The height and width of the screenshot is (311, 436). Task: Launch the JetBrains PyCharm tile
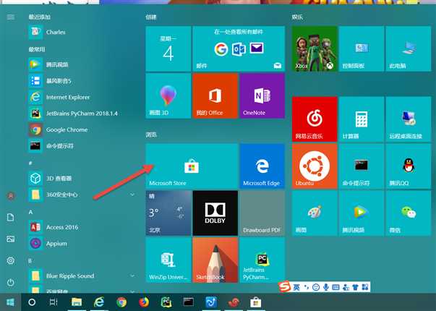(262, 260)
